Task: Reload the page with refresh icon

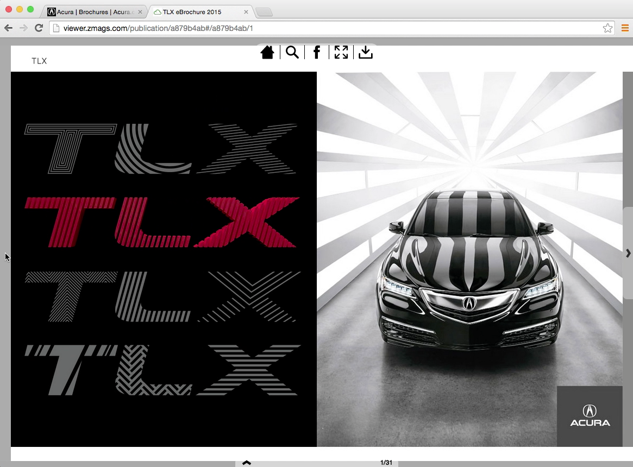Action: [x=39, y=28]
